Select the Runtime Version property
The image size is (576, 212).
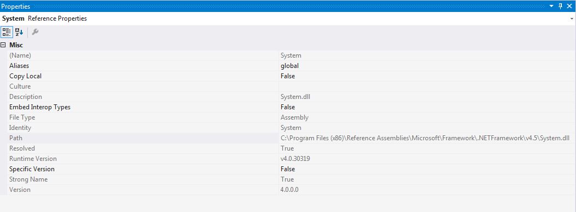33,159
